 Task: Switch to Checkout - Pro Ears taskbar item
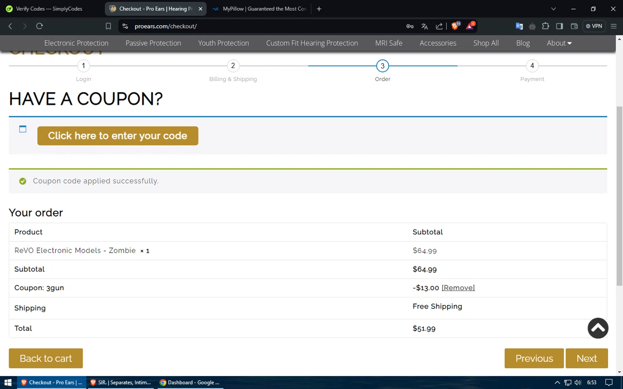click(52, 382)
